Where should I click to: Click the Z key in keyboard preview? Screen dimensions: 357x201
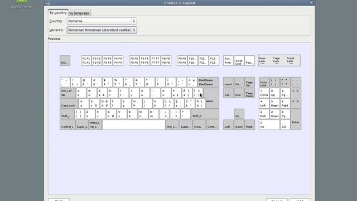[90, 114]
